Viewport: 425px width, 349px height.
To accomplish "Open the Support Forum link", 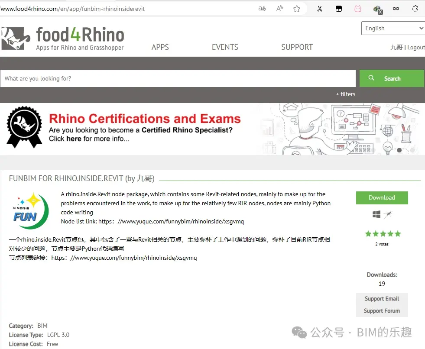I will pos(382,310).
